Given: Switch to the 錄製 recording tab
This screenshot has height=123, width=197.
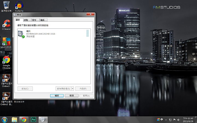Looking at the screenshot, I should 27,20.
